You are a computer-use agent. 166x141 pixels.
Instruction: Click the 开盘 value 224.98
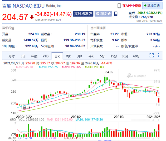(33, 34)
